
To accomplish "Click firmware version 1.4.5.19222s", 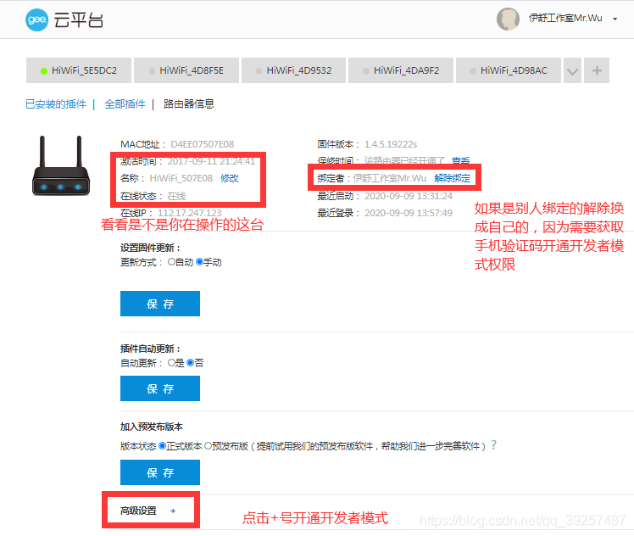I will (x=391, y=144).
